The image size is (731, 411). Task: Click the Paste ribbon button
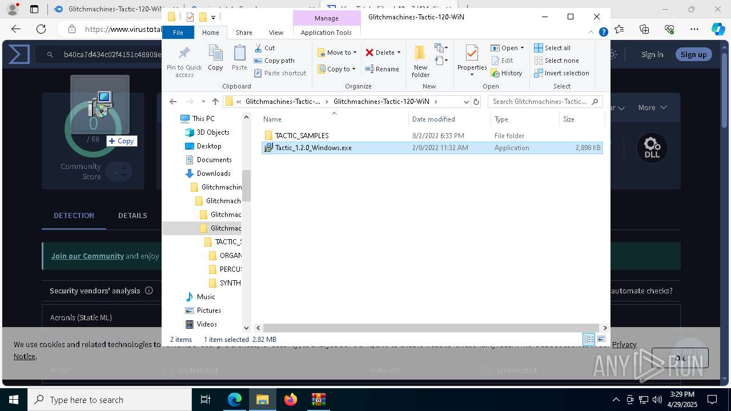239,58
